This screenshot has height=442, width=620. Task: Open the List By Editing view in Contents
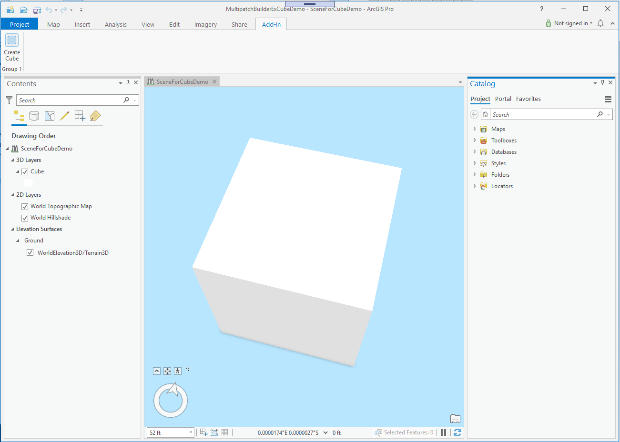click(64, 115)
